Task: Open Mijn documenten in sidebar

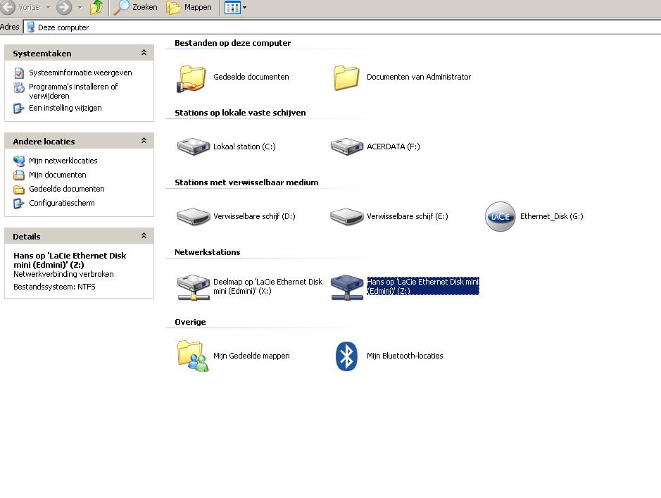Action: [x=58, y=175]
